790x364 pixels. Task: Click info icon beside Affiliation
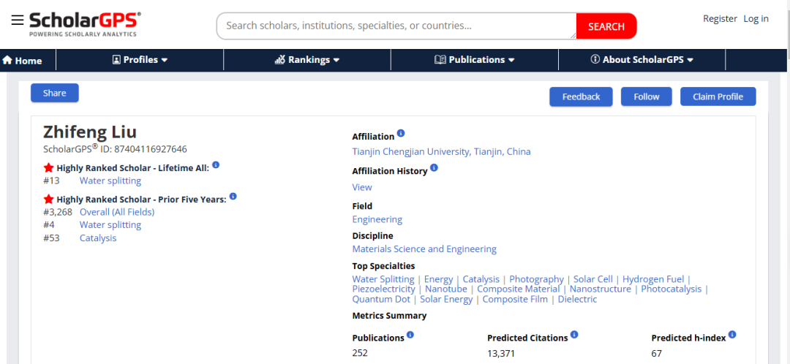tap(401, 134)
